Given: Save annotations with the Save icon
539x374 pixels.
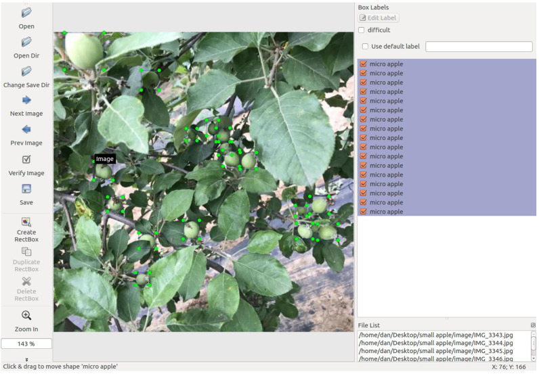Looking at the screenshot, I should point(26,189).
